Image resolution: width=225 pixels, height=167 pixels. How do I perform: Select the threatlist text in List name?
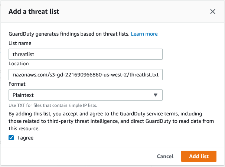coord(23,55)
